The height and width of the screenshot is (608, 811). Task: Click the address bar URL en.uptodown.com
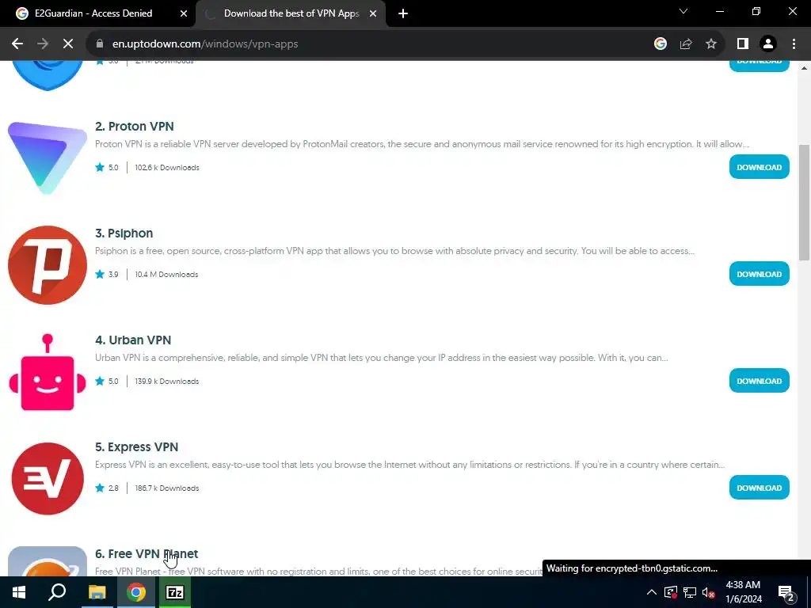(x=205, y=44)
